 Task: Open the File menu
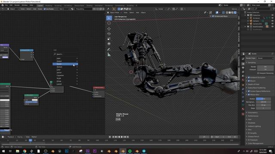(x=6, y=5)
